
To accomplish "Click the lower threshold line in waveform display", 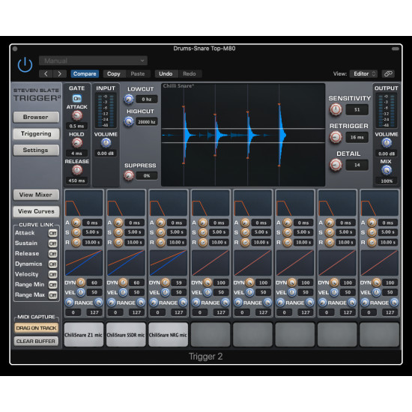I will click(243, 142).
